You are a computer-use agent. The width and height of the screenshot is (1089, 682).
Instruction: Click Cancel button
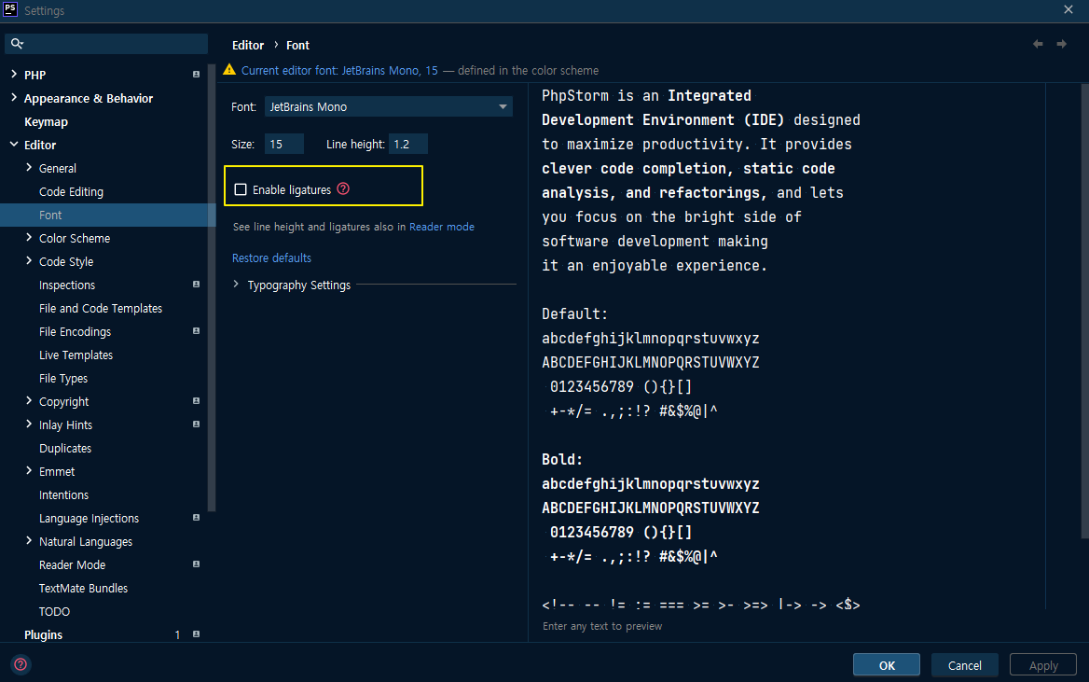click(965, 665)
